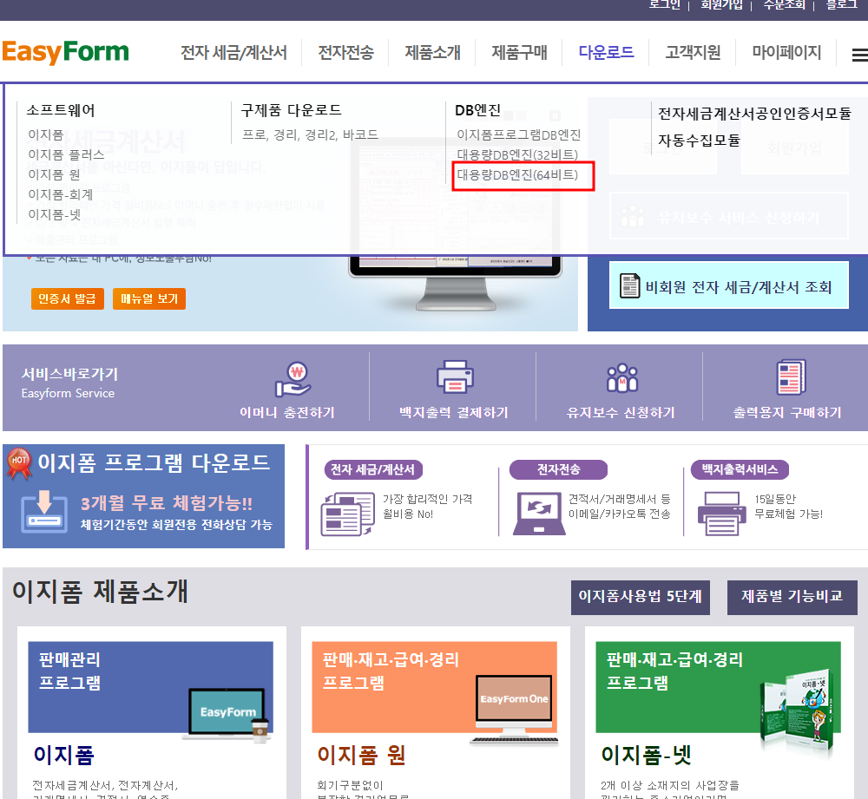Click the 전자 세금/계산서 pill label
Image resolution: width=868 pixels, height=799 pixels.
click(373, 470)
